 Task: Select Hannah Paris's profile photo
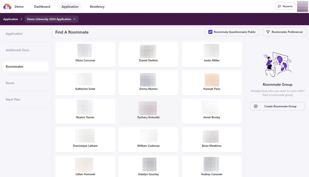point(212,80)
